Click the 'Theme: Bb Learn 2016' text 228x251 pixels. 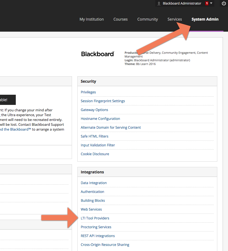click(x=140, y=64)
